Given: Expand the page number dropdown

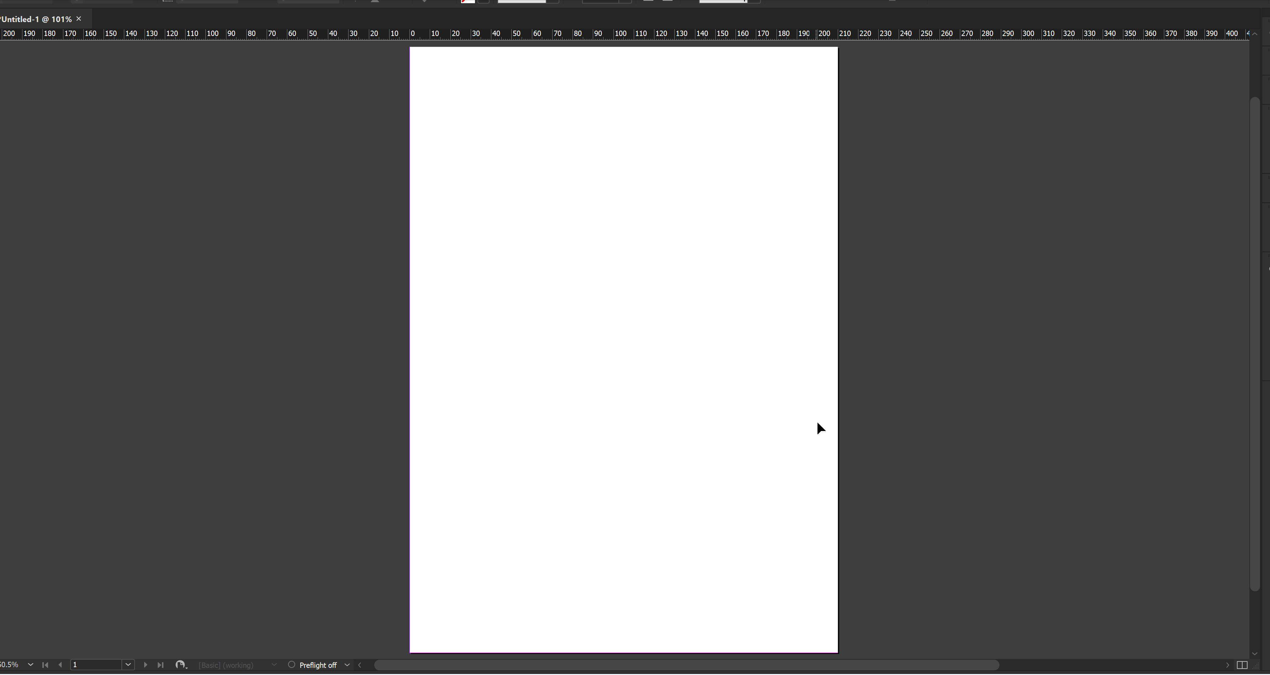Looking at the screenshot, I should 128,666.
